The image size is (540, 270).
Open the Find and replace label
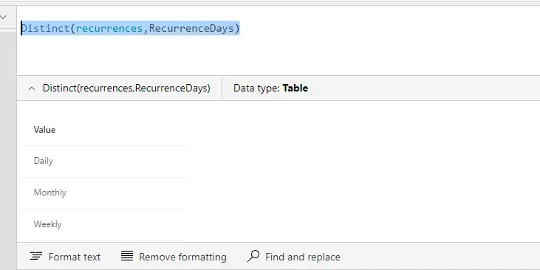coord(303,257)
